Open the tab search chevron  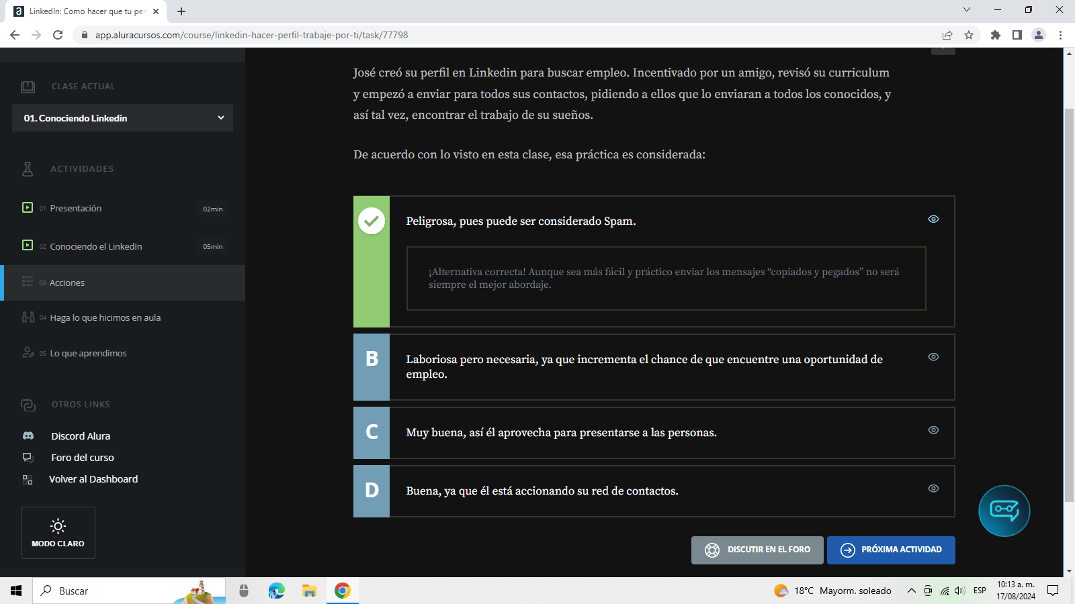tap(967, 9)
